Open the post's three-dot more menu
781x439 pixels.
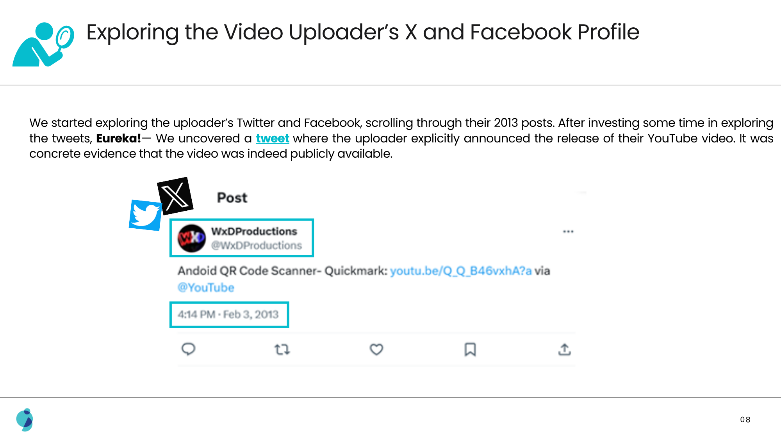568,232
